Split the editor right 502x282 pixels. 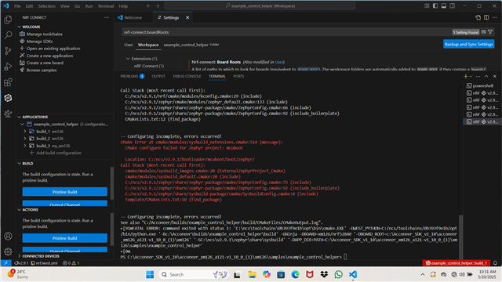point(486,17)
